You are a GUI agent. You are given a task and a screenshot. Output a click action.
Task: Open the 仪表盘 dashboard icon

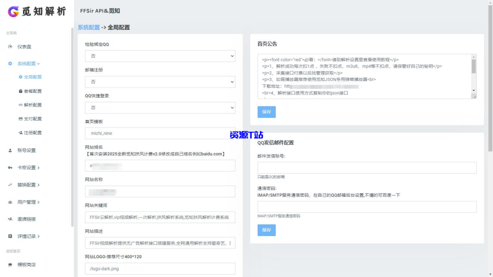point(11,47)
